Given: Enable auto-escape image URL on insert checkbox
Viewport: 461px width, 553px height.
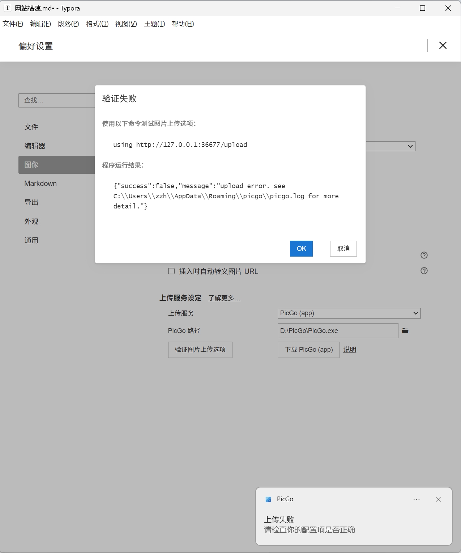Looking at the screenshot, I should (171, 271).
